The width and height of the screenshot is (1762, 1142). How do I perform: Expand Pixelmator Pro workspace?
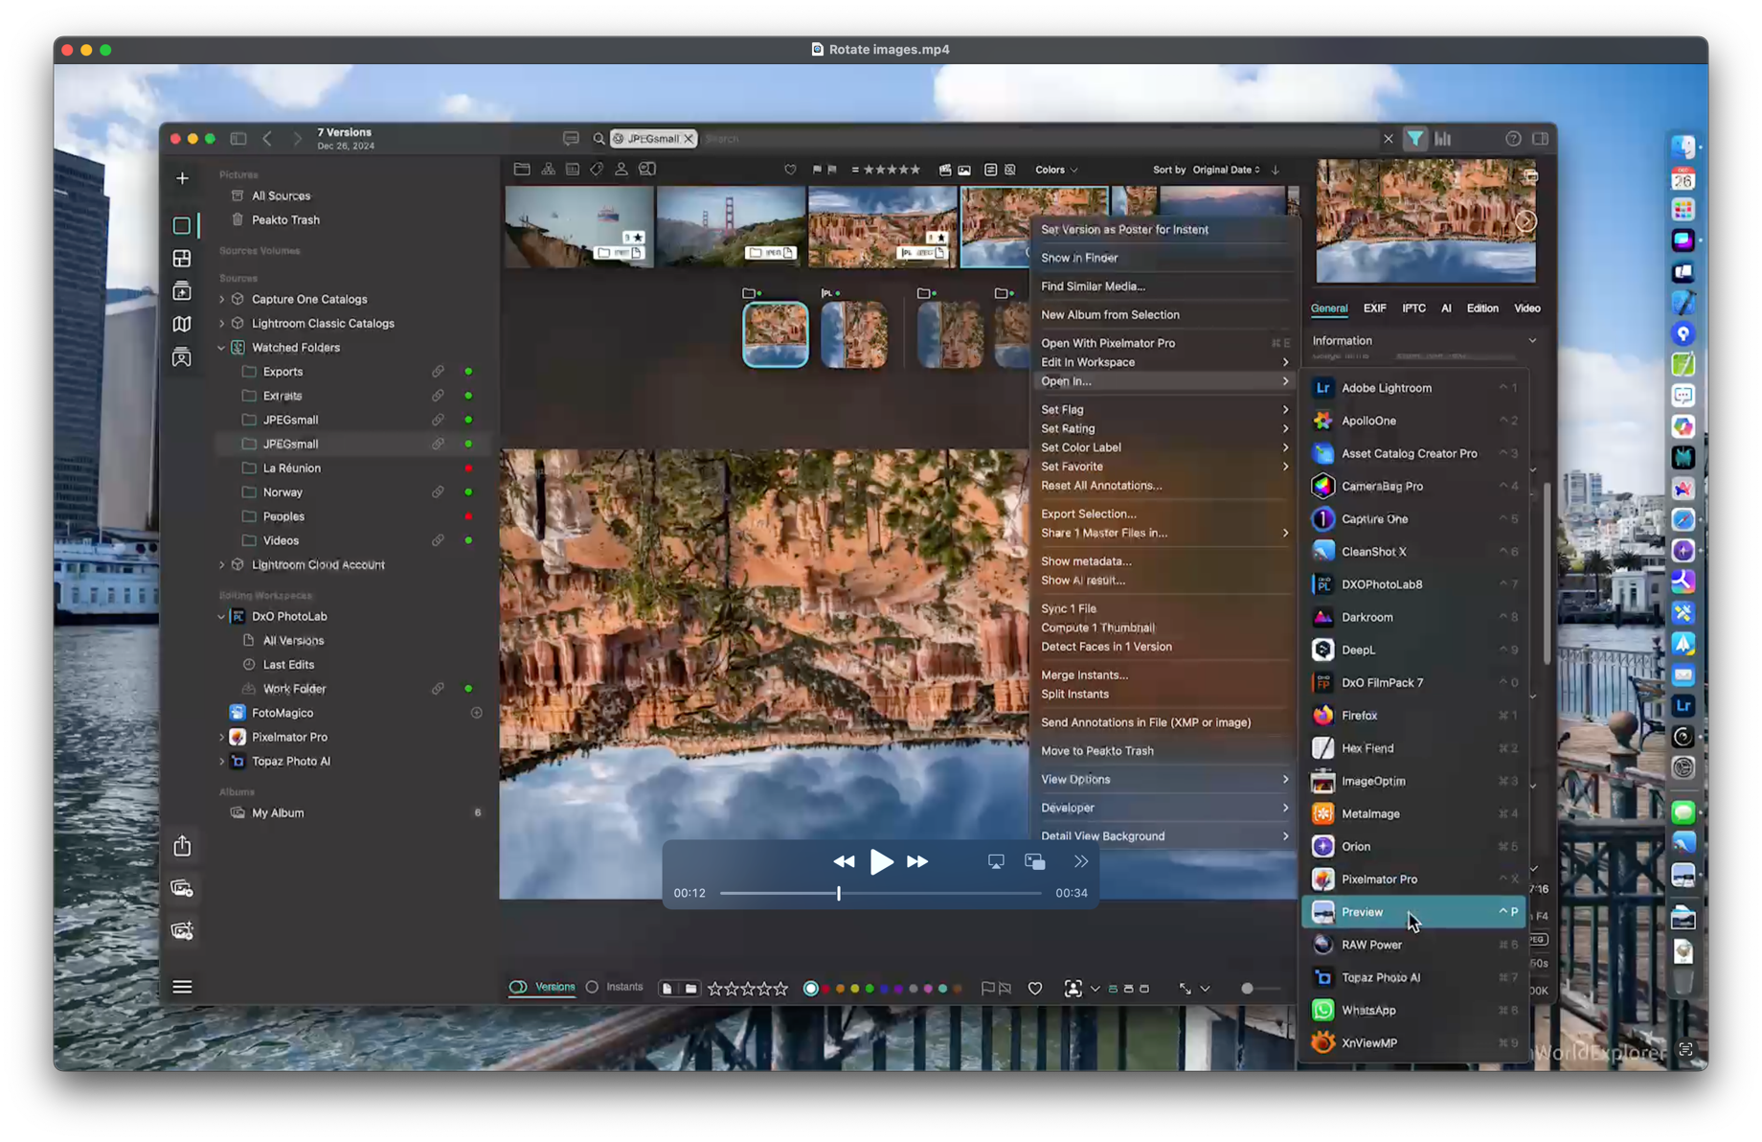click(222, 738)
